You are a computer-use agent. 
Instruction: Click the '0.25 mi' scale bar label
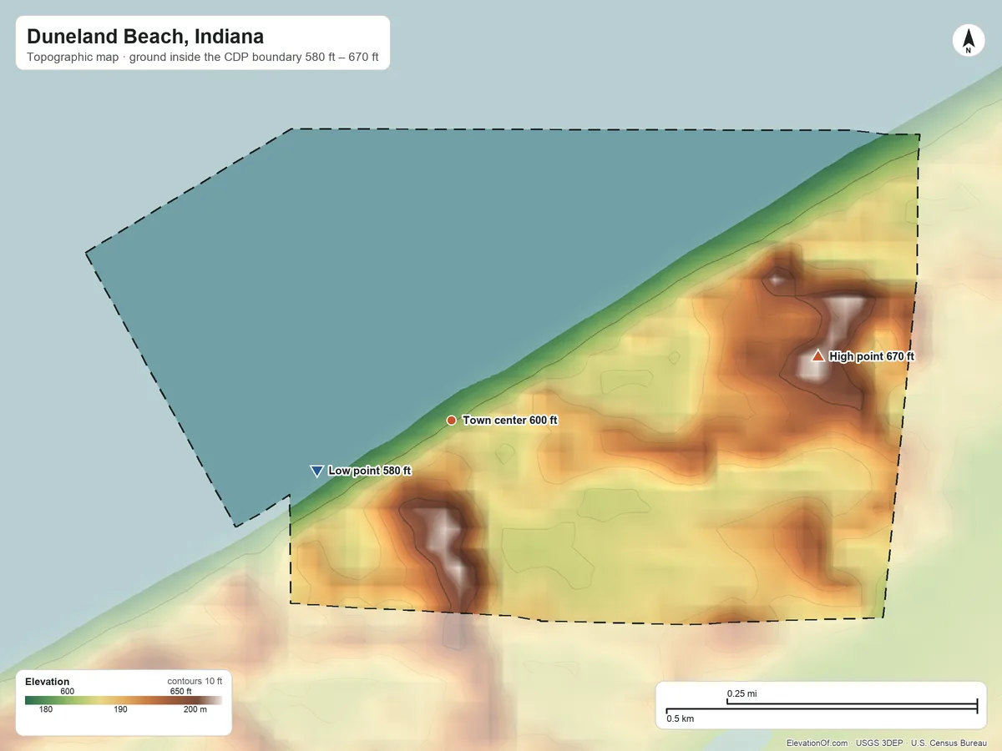[742, 693]
